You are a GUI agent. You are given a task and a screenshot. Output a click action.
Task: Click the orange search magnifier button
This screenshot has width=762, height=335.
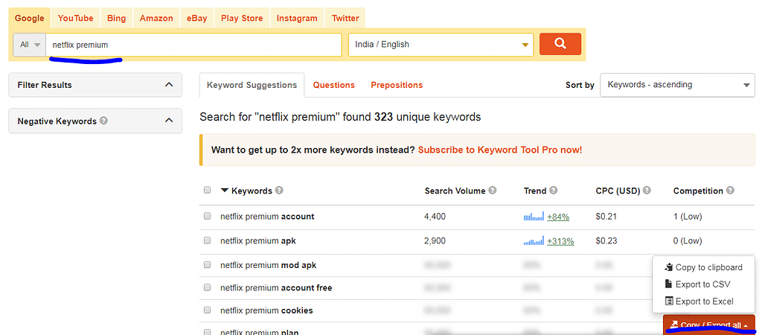coord(560,44)
